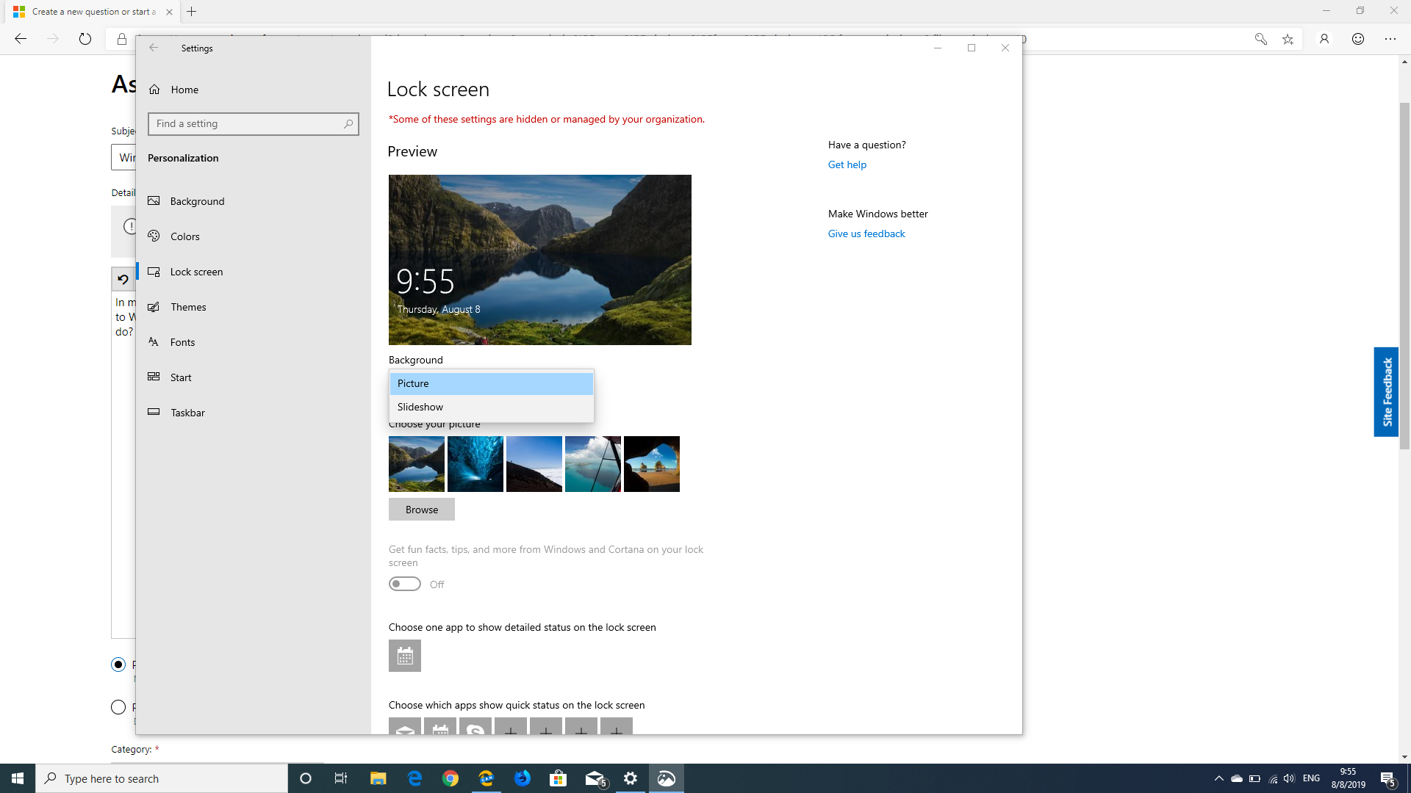
Task: Click the Browse button
Action: tap(422, 510)
